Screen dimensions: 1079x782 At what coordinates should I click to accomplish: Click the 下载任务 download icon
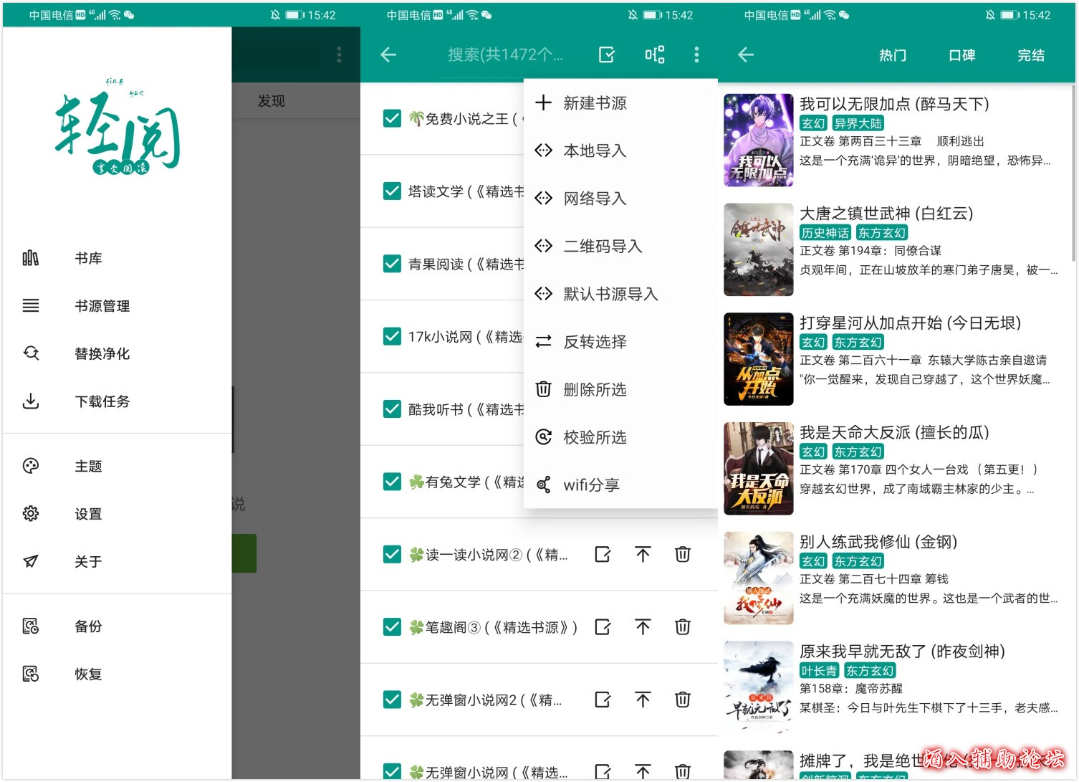[30, 401]
